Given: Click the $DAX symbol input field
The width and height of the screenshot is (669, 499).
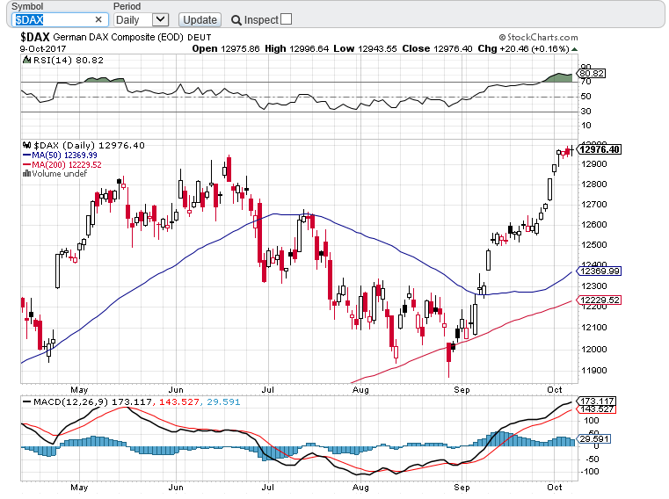Looking at the screenshot, I should click(x=59, y=19).
